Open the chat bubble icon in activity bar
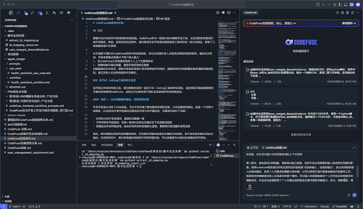The image size is (363, 209). click(68, 13)
